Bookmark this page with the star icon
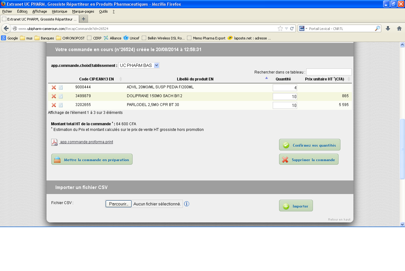405x271 pixels. click(280, 28)
